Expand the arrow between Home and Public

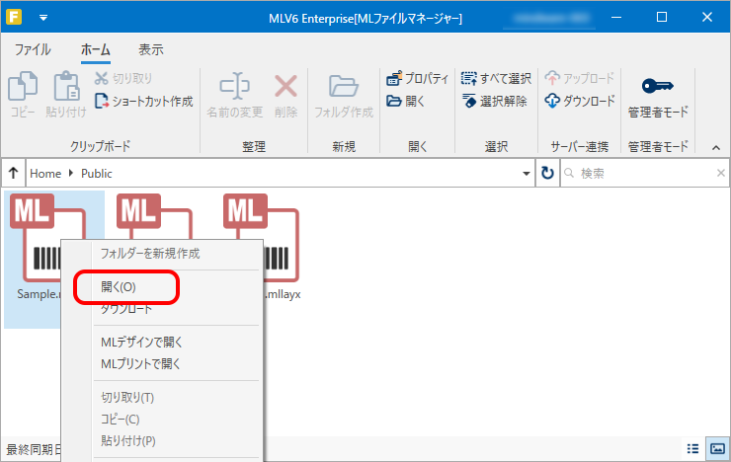71,174
